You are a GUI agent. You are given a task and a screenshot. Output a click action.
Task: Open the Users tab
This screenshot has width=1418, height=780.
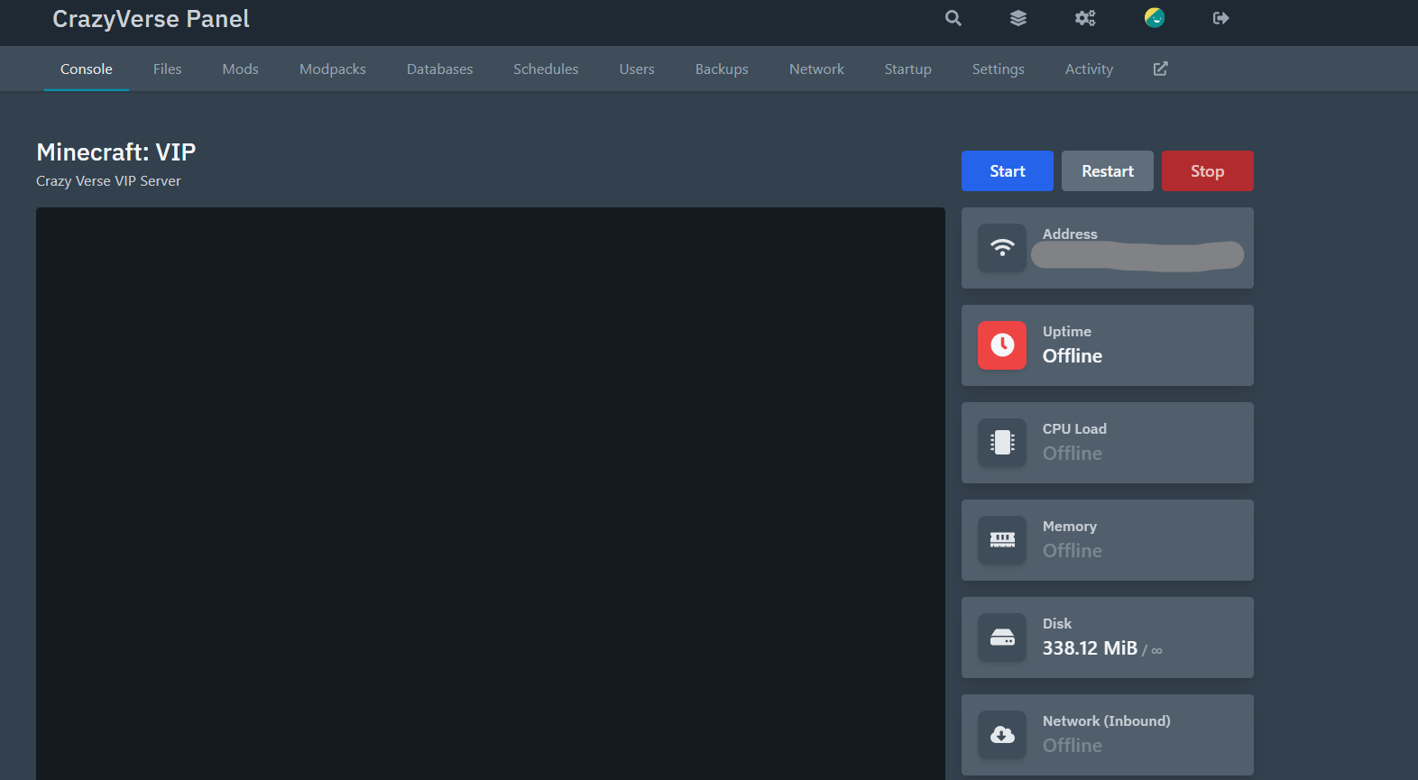point(637,69)
